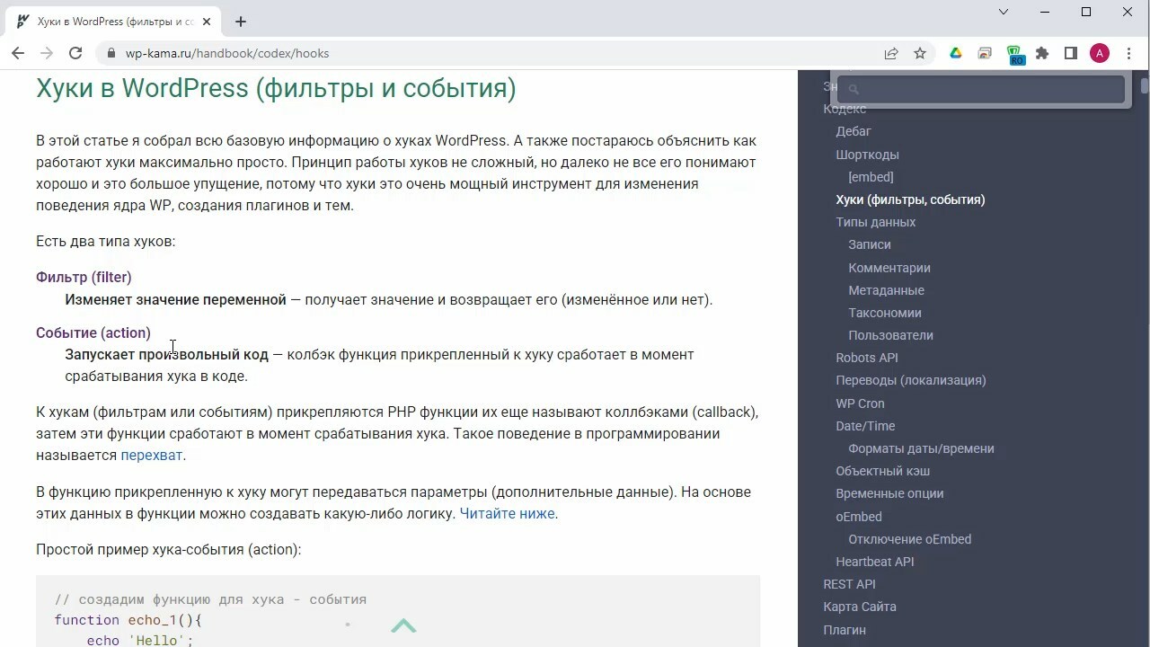Click 'Есть два типа хуков:' text
The height and width of the screenshot is (647, 1150).
coord(105,241)
